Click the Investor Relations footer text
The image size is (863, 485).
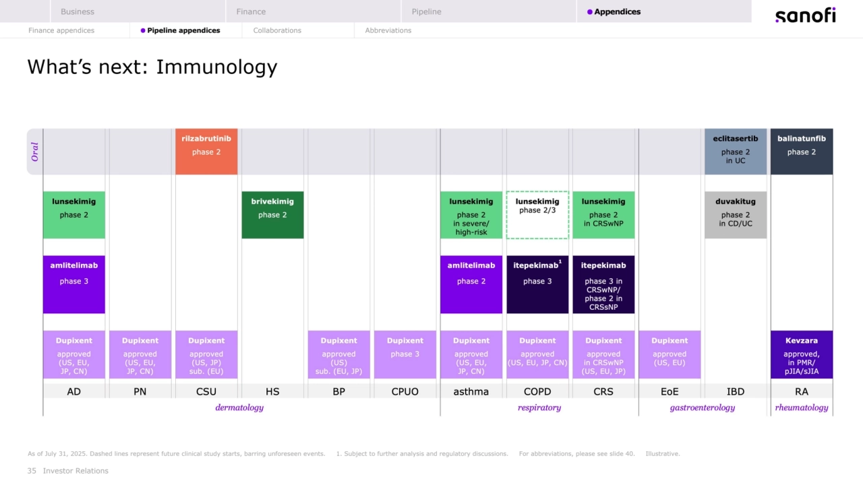pyautogui.click(x=76, y=471)
